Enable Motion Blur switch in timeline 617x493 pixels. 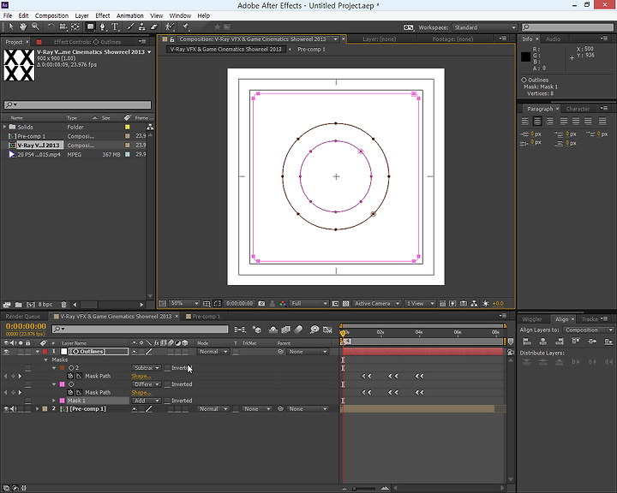pos(299,330)
